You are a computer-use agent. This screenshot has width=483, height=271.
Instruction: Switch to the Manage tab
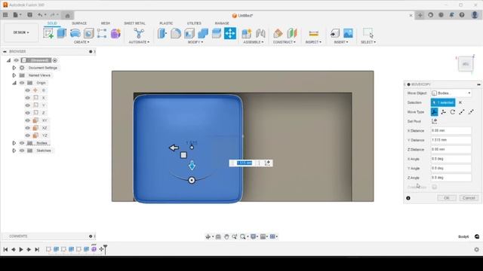(222, 23)
